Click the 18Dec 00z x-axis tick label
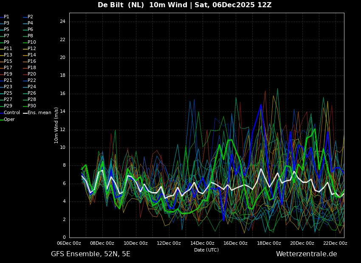361x263 pixels. (x=269, y=243)
